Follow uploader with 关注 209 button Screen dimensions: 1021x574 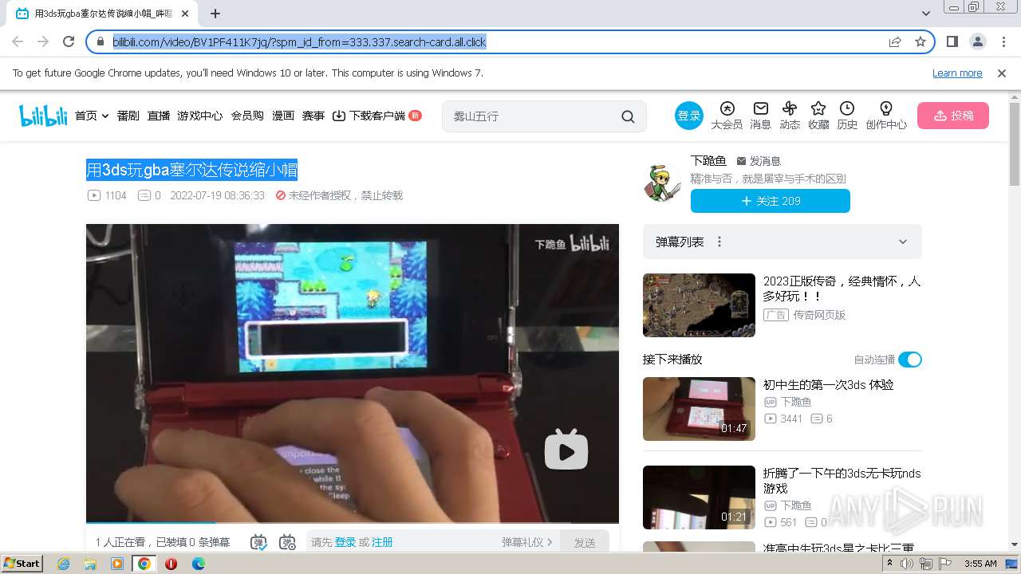(x=771, y=201)
